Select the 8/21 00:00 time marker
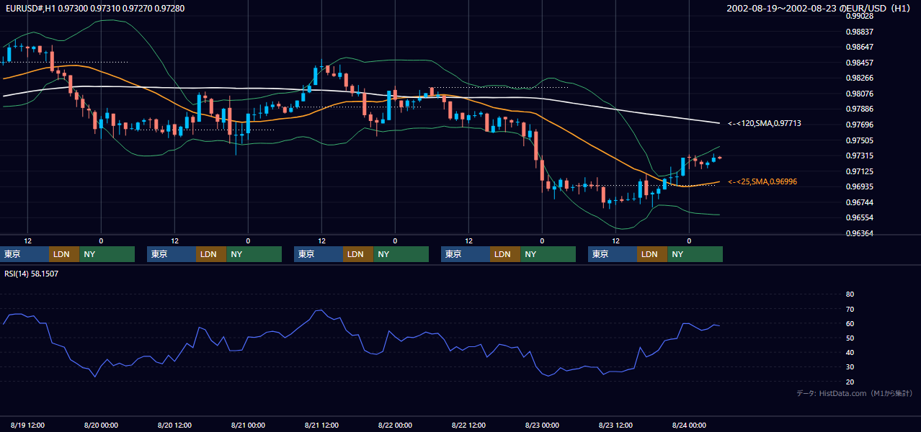This screenshot has height=432, width=921. (248, 425)
